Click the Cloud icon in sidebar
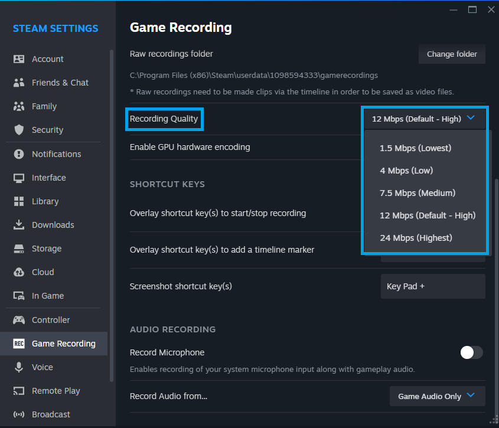This screenshot has height=428, width=499. 19,272
